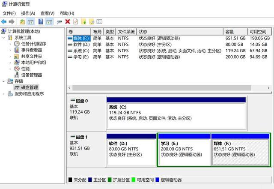Click the Forward arrow toolbar icon
Viewport: 274px width, 189px height.
(x=12, y=22)
